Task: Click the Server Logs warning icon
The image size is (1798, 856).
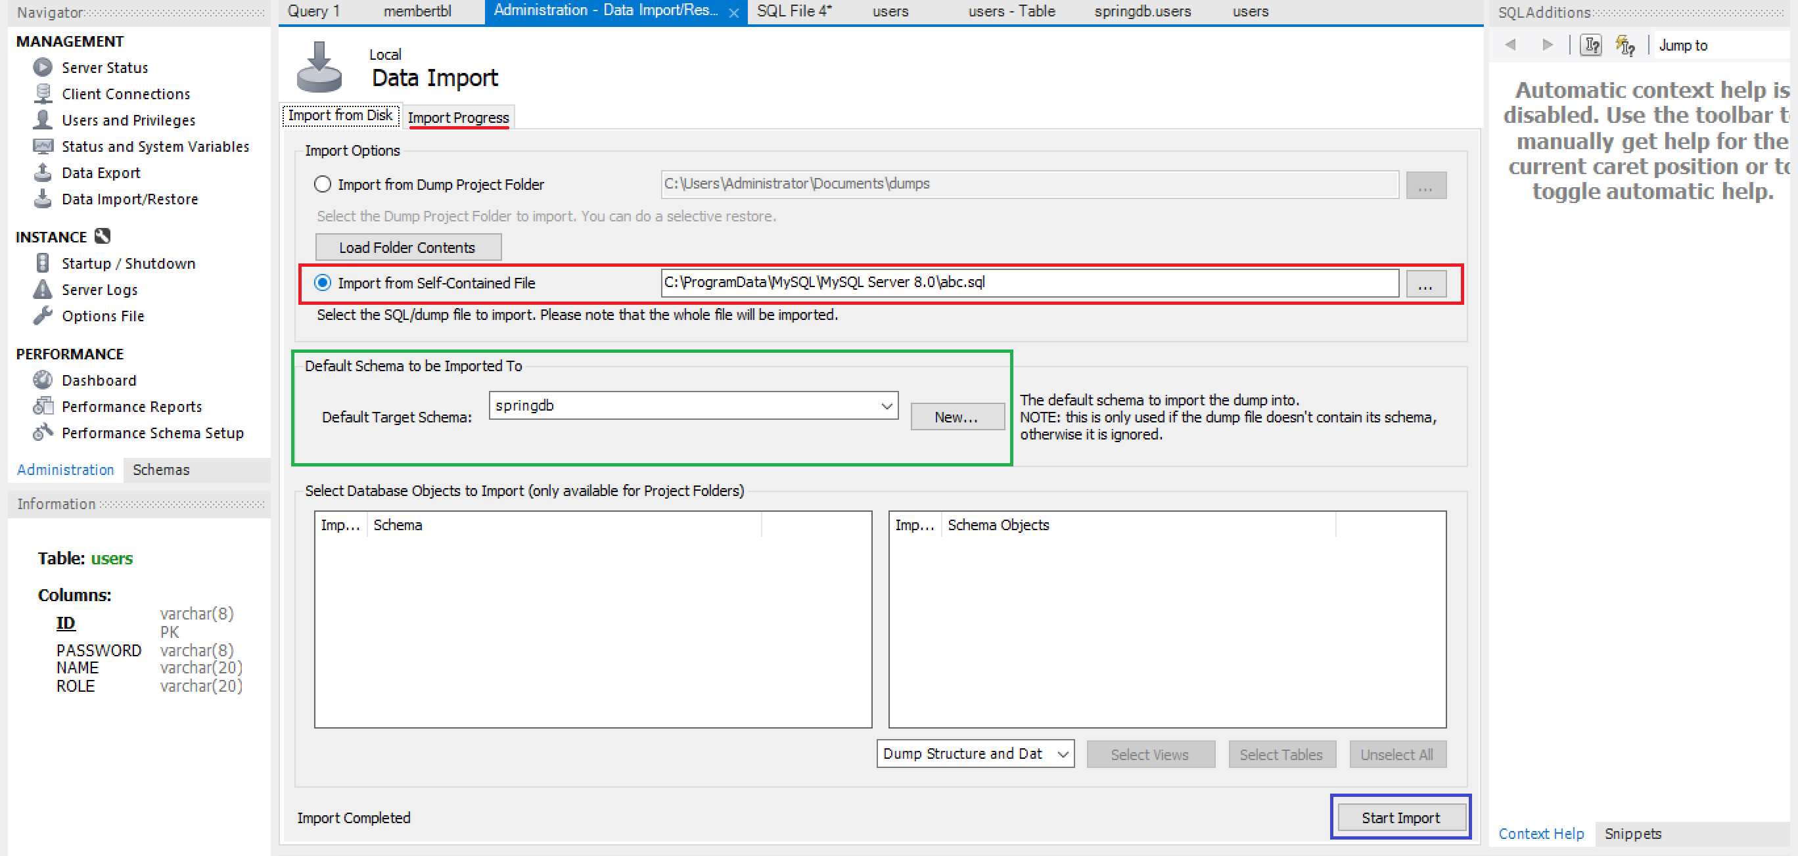Action: [43, 289]
